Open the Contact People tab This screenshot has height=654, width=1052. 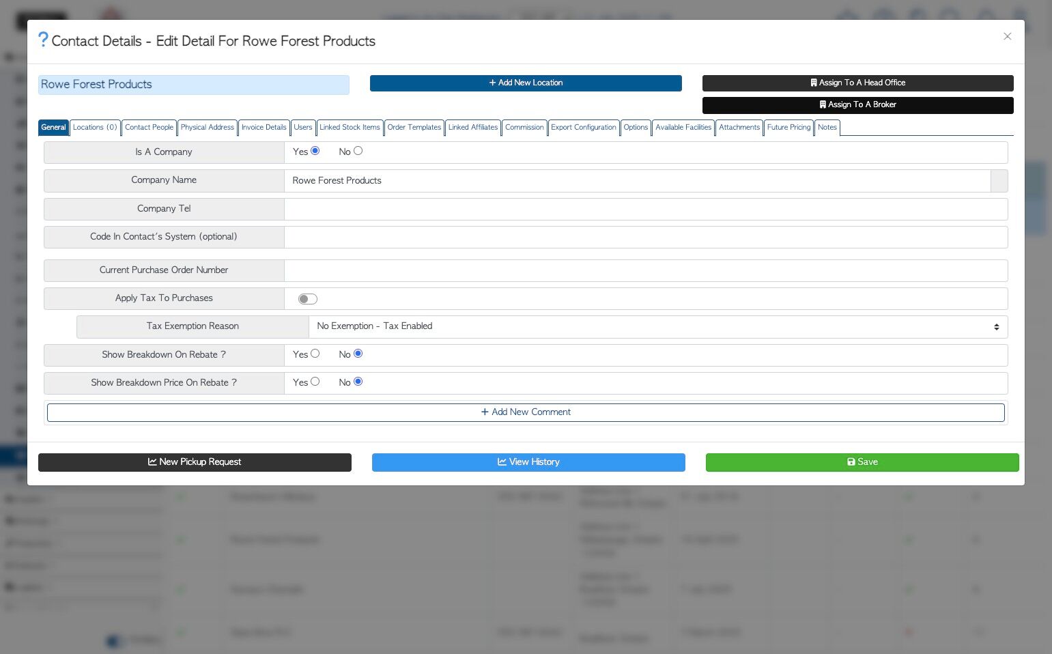(149, 128)
